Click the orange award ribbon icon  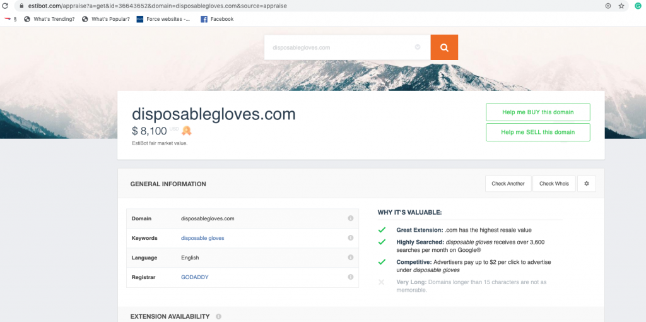click(187, 131)
